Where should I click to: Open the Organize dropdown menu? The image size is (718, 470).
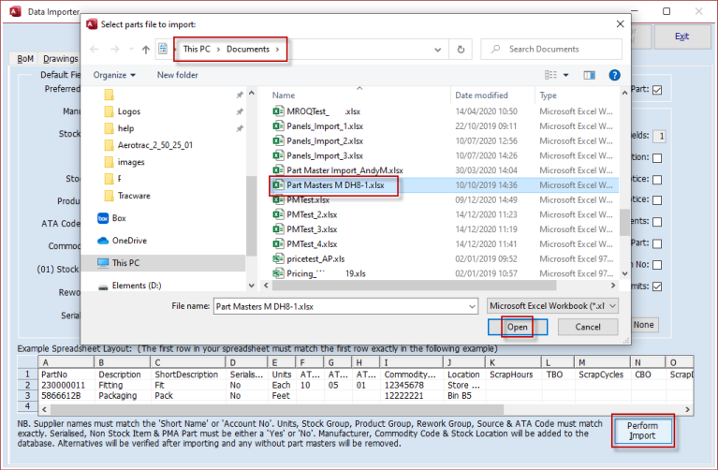click(114, 75)
